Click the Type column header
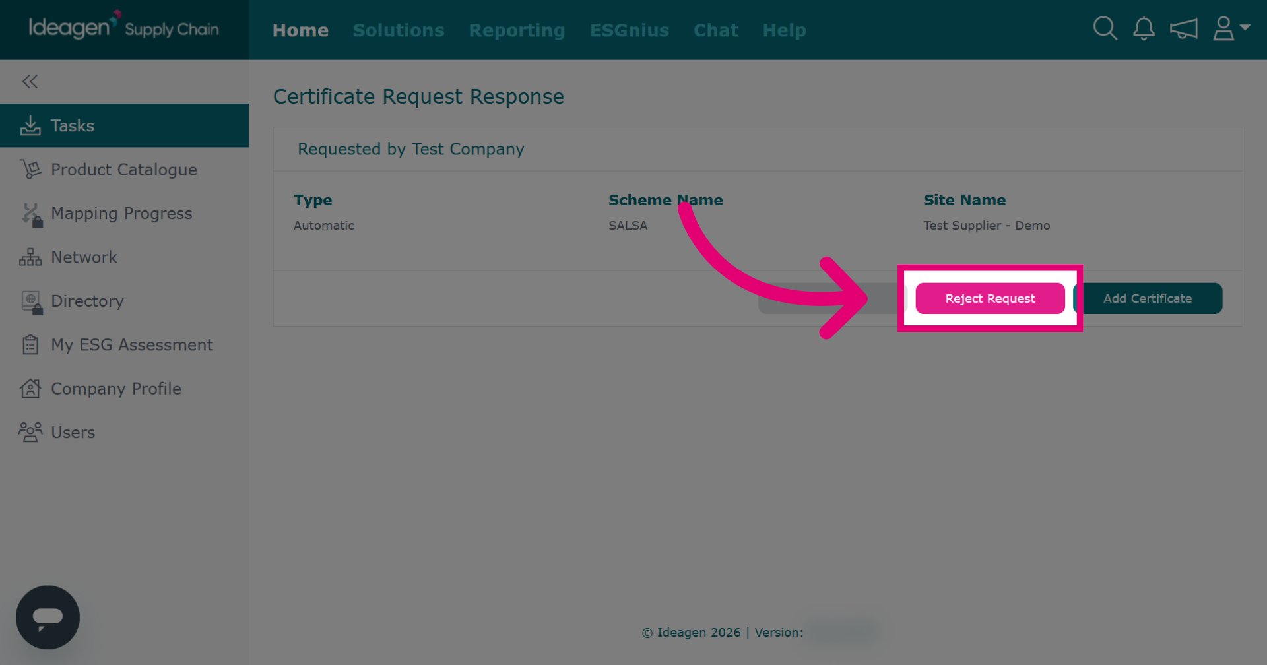This screenshot has height=665, width=1267. pos(313,200)
